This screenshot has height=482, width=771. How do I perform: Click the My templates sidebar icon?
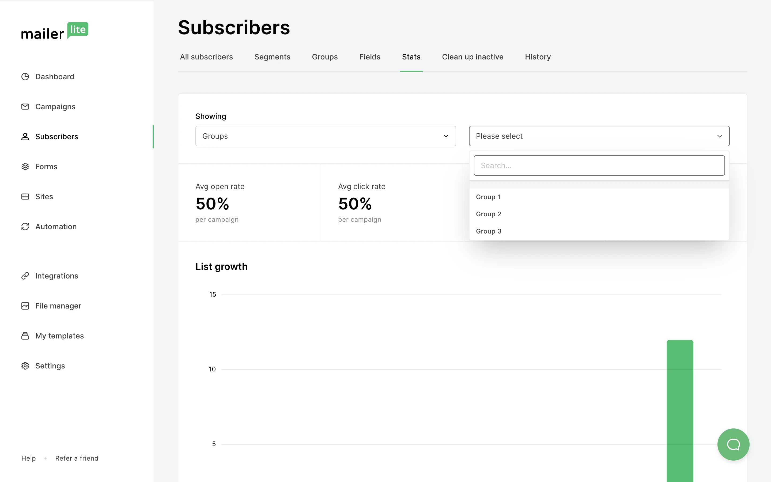click(25, 336)
